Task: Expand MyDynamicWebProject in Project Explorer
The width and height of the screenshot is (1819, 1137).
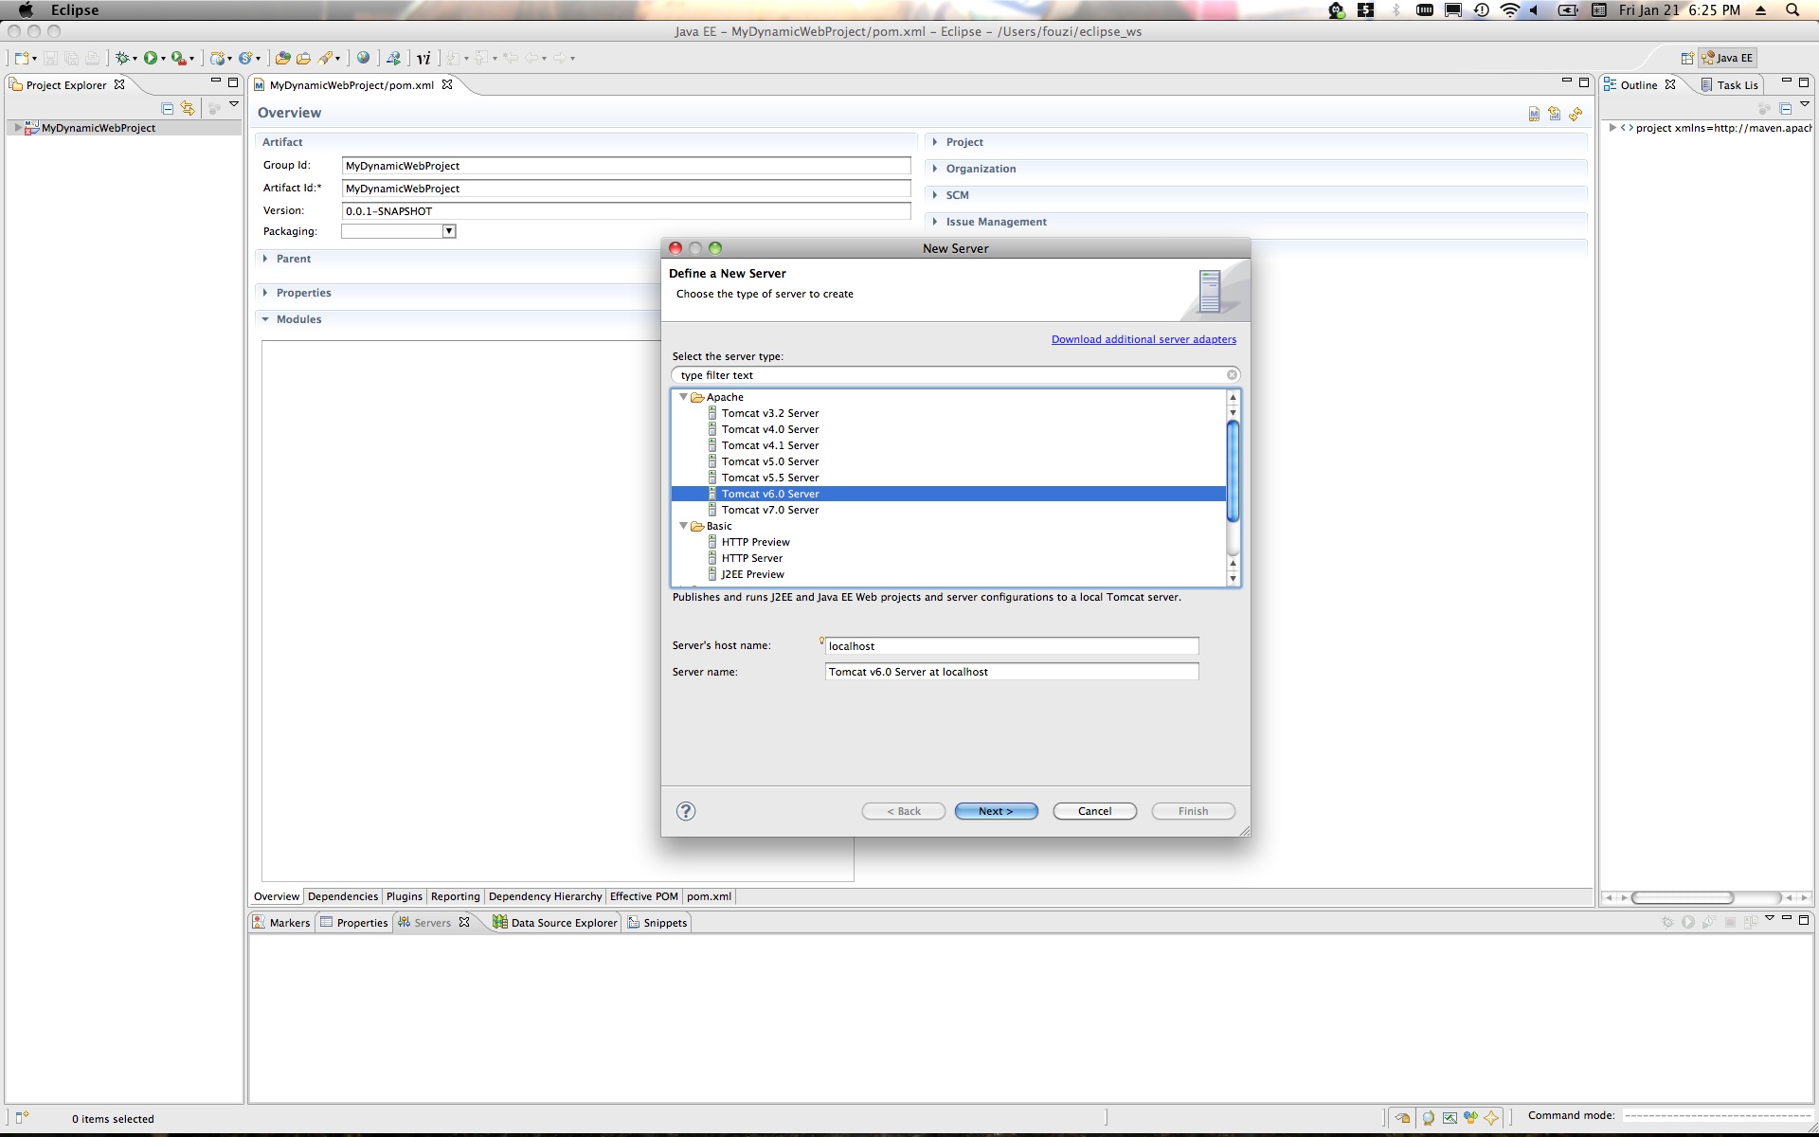Action: coord(18,128)
